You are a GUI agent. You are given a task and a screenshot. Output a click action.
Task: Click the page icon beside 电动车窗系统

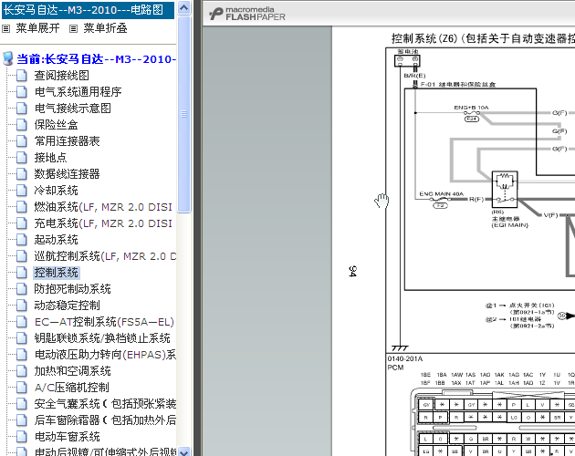(x=22, y=437)
